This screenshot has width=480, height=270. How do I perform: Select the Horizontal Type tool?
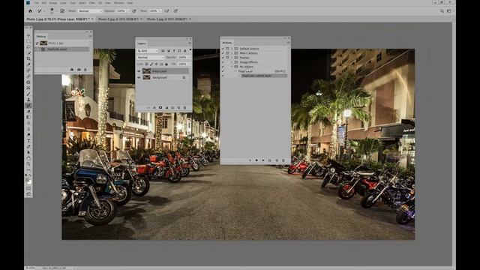click(28, 141)
